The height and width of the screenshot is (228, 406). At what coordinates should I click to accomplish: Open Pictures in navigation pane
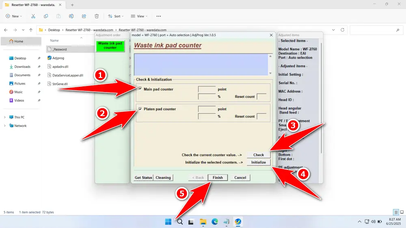(x=19, y=84)
